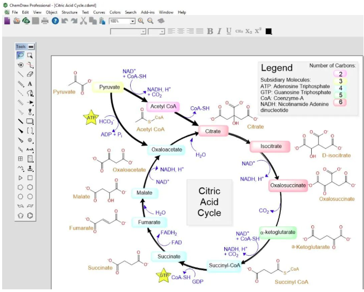The height and width of the screenshot is (292, 364).
Task: Pick the Wavy Bond tool
Action: 20,149
